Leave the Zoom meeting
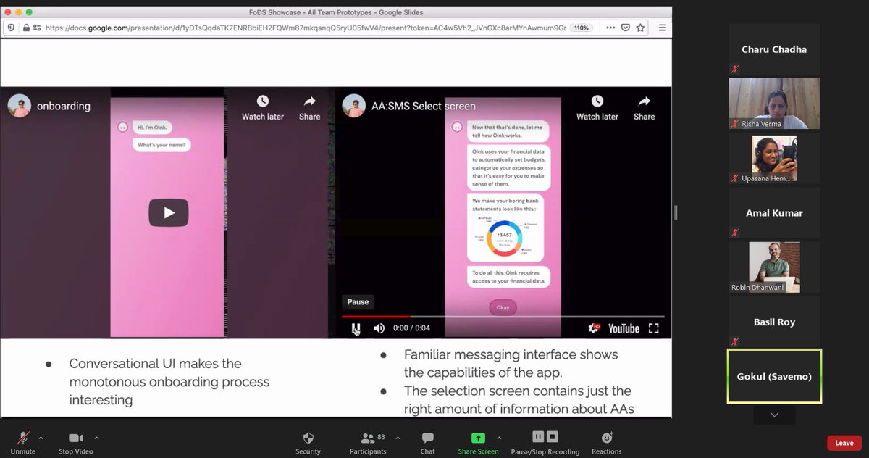This screenshot has width=869, height=458. 844,442
